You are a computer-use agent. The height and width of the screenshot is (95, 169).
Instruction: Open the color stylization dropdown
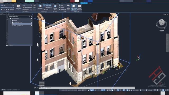(27, 5)
